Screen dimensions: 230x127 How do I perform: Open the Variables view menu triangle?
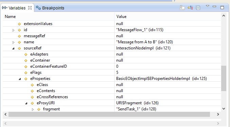tap(208, 6)
